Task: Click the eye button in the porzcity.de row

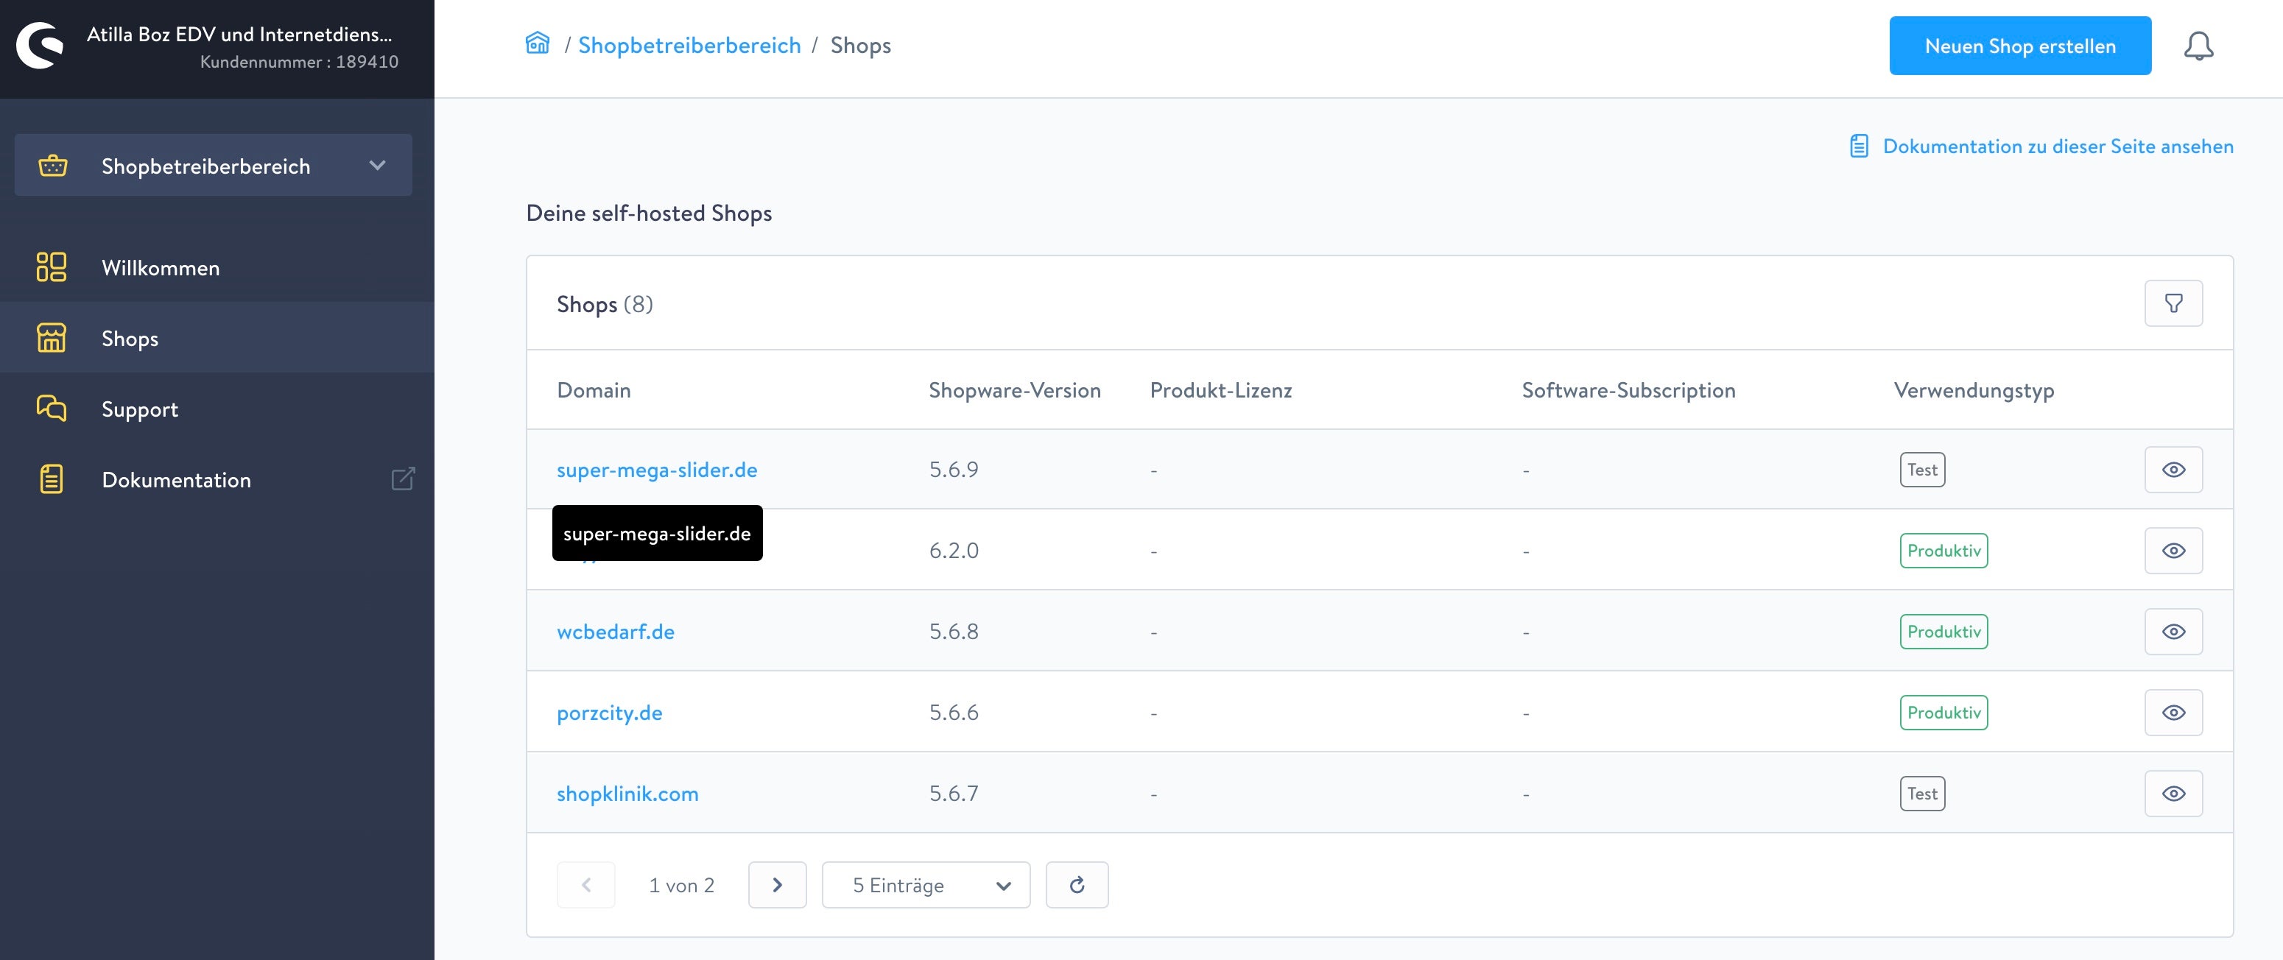Action: (2173, 713)
